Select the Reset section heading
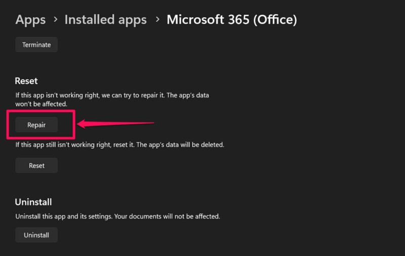The width and height of the screenshot is (405, 256). [x=26, y=81]
